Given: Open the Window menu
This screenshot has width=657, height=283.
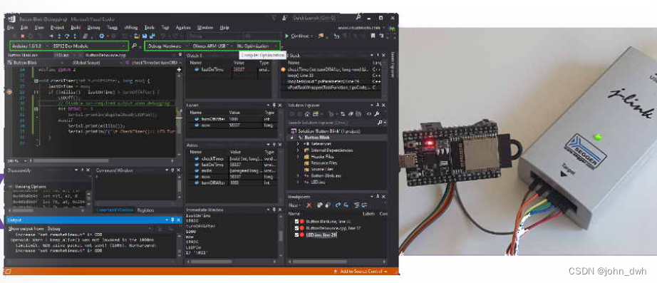Looking at the screenshot, I should [205, 27].
